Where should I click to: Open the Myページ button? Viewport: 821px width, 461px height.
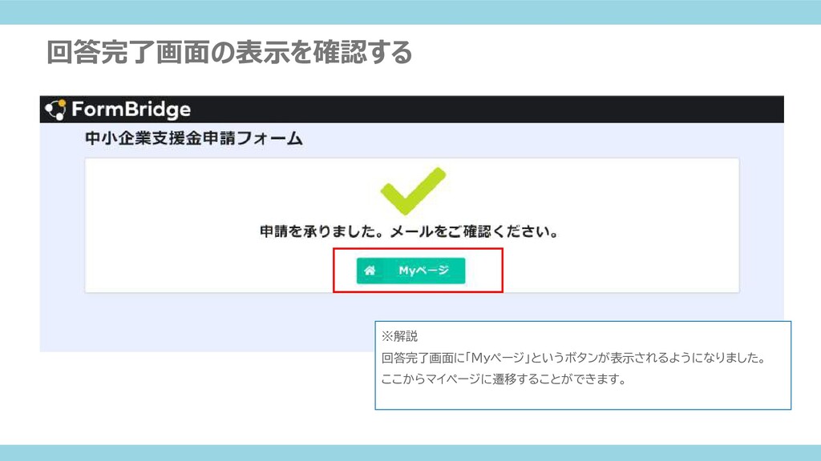pos(410,271)
